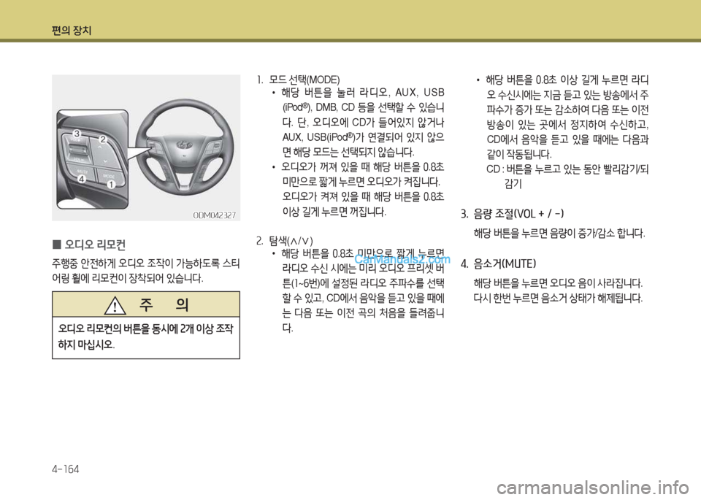Click the image code ODM042327
Viewport: 701px width, 500px height.
[214, 215]
